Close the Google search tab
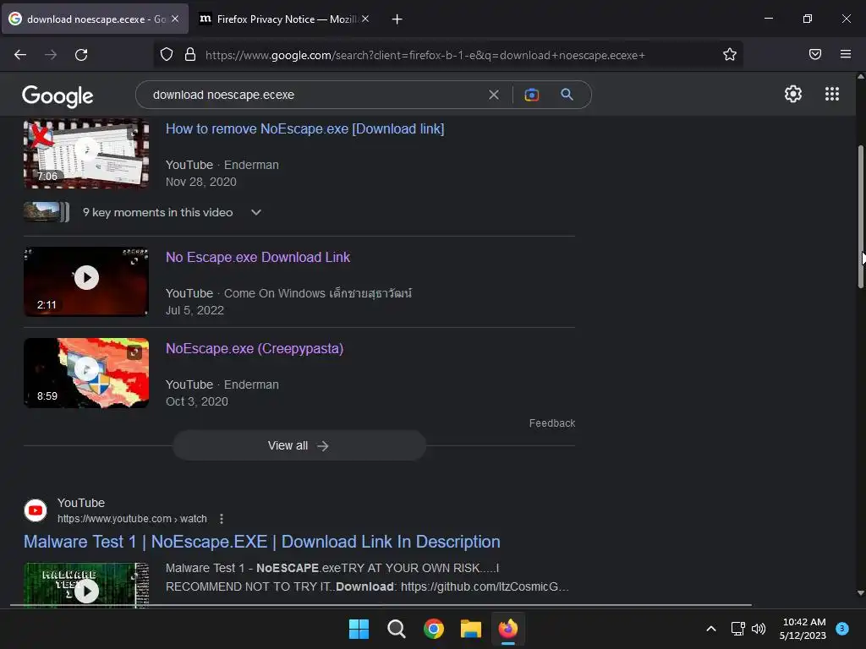 [175, 19]
